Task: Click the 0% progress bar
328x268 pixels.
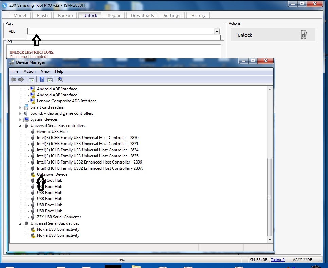Action: (121, 260)
